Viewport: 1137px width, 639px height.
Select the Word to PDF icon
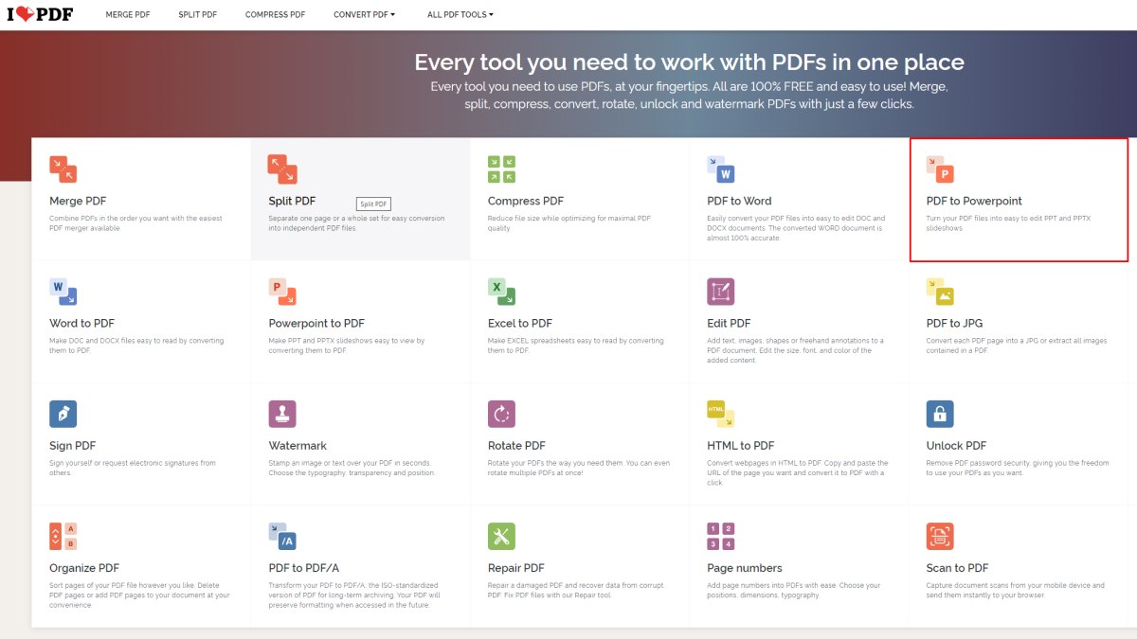point(63,292)
